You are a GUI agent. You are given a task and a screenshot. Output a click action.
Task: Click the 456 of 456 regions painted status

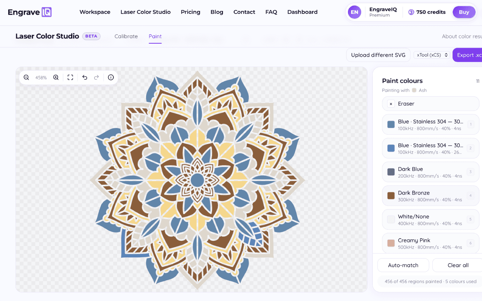pyautogui.click(x=430, y=281)
